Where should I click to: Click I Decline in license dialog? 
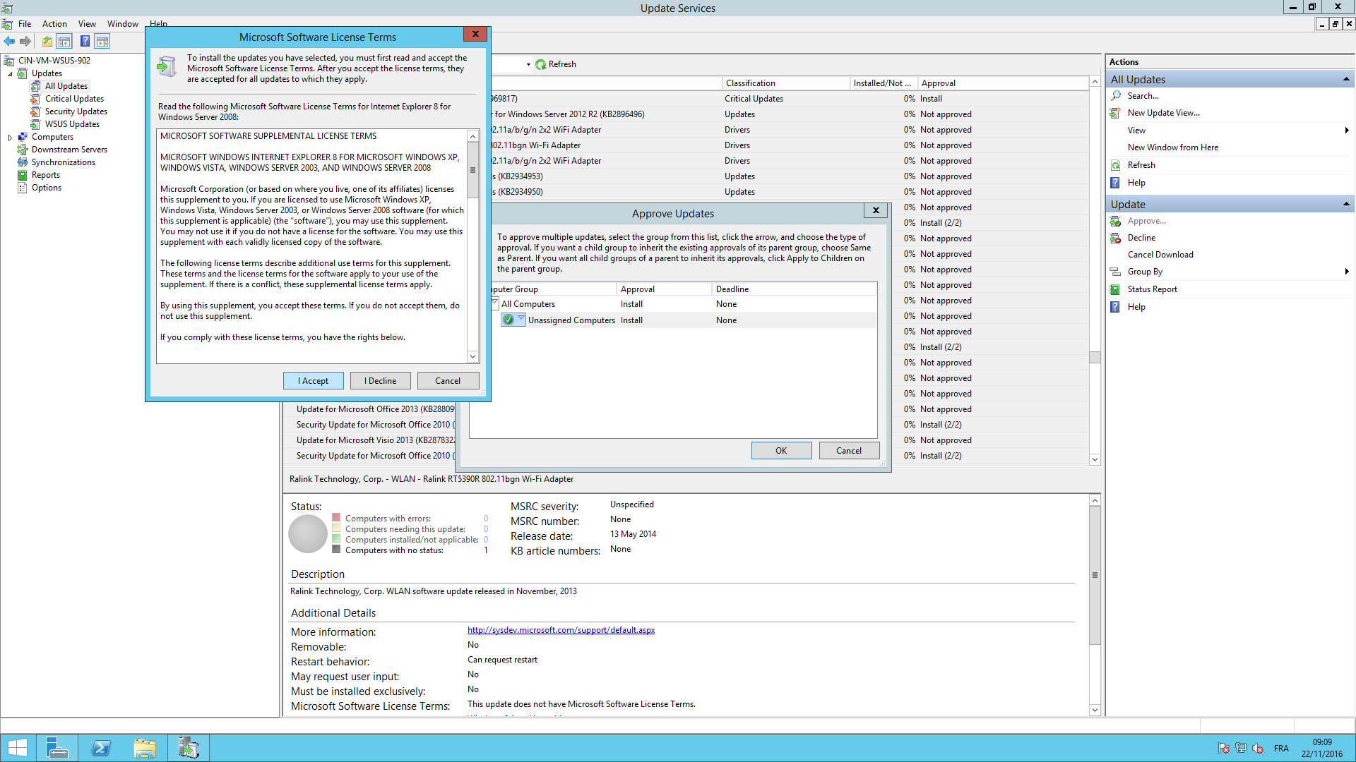pos(380,381)
